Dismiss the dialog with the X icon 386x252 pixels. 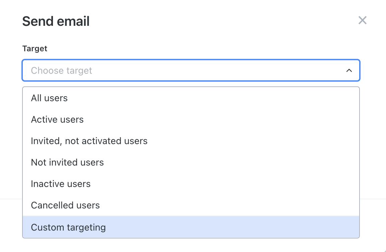[x=362, y=20]
